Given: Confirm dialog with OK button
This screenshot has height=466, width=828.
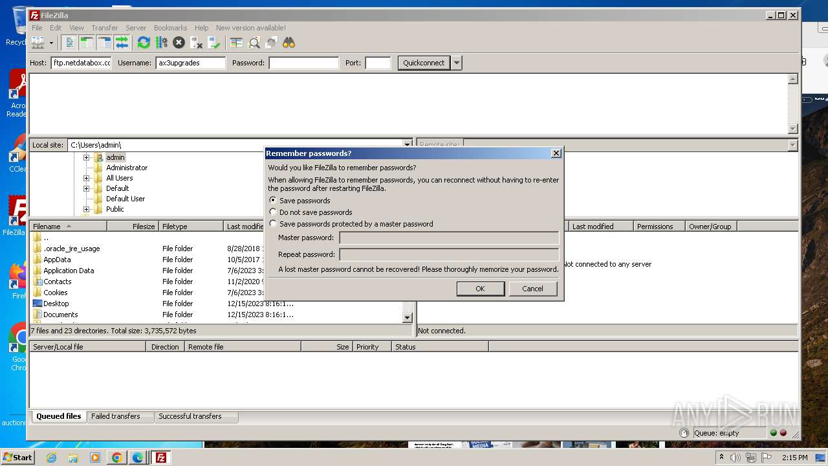Looking at the screenshot, I should [x=480, y=289].
